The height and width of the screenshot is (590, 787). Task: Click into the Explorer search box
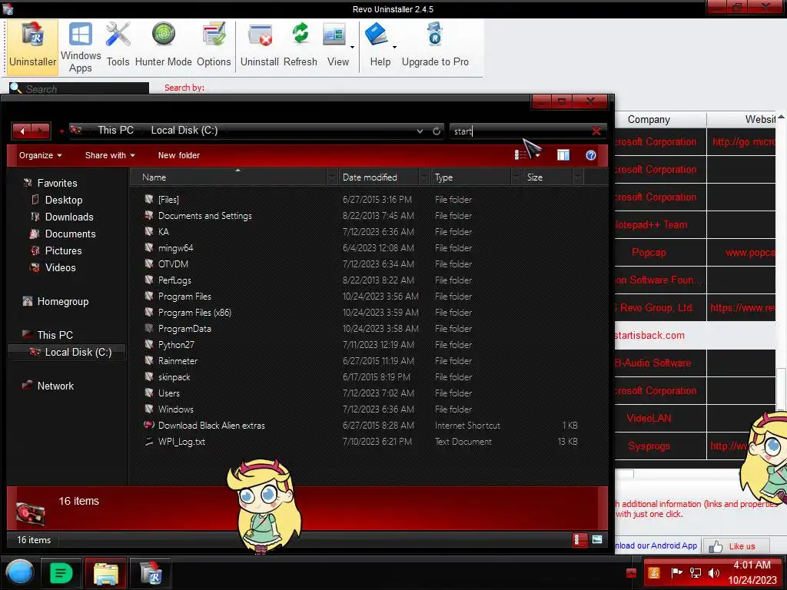click(520, 131)
